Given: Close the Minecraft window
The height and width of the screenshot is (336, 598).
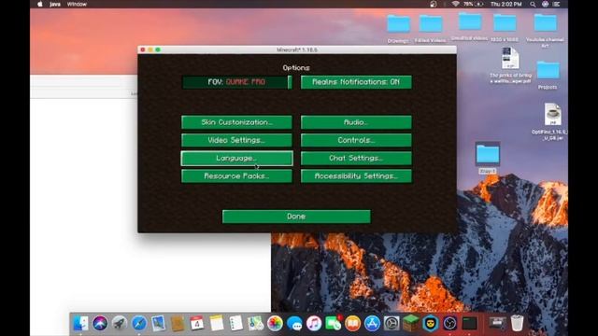Looking at the screenshot, I should tap(143, 49).
